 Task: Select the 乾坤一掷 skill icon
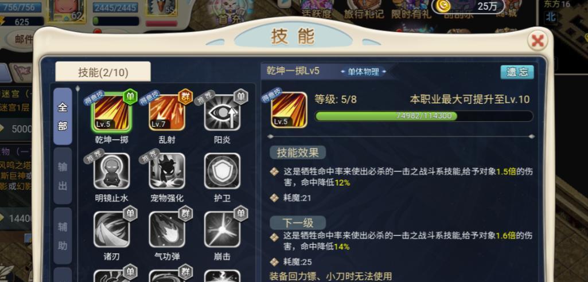pyautogui.click(x=111, y=112)
